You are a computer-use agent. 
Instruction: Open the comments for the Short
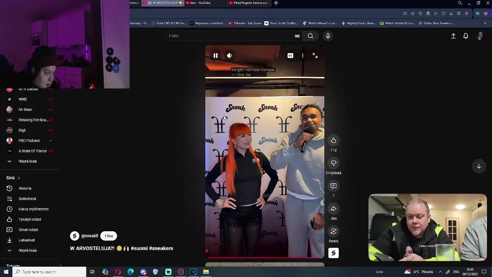(334, 186)
